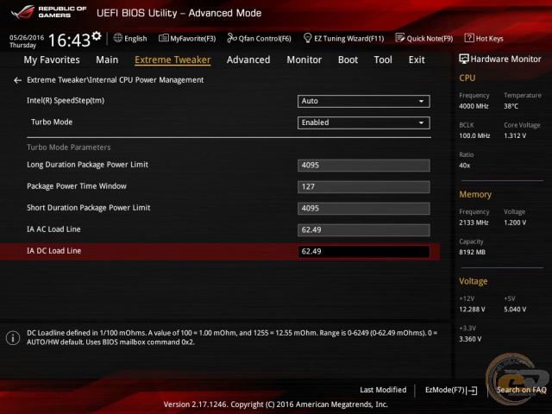Select Package Power Time Window label

77,186
